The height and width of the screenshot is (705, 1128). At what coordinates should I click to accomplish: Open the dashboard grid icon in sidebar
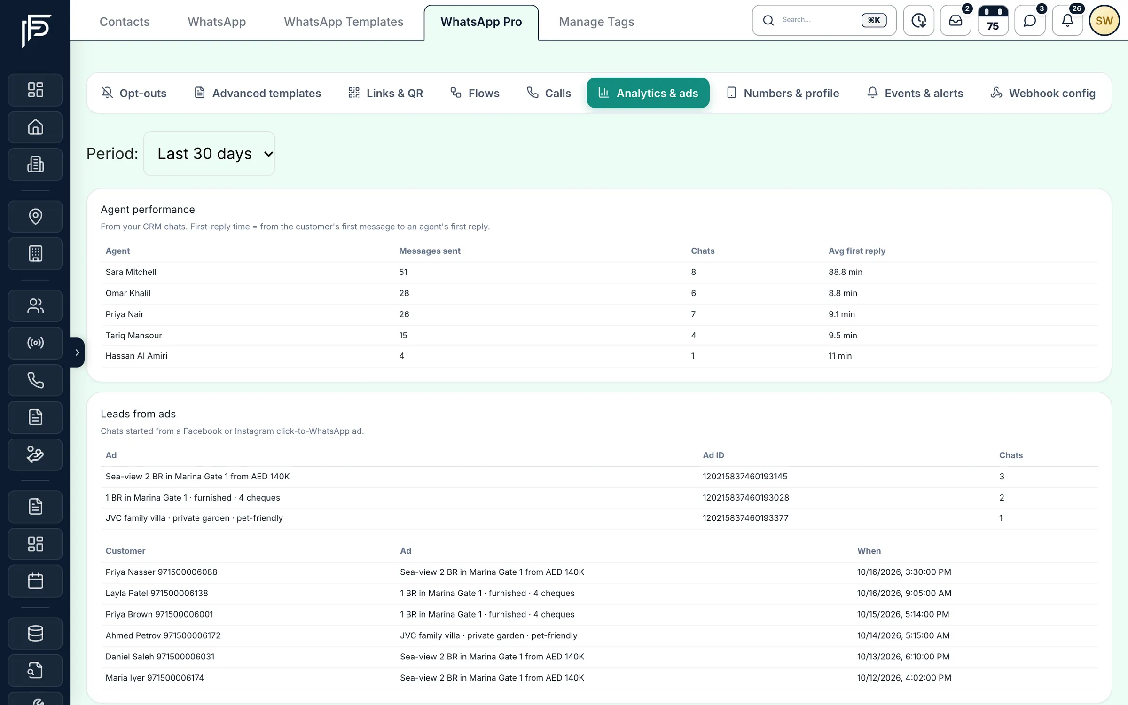pyautogui.click(x=35, y=90)
